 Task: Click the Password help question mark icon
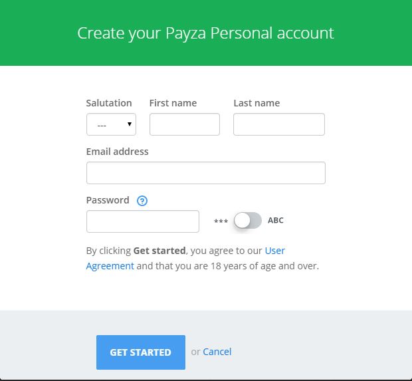coord(142,201)
